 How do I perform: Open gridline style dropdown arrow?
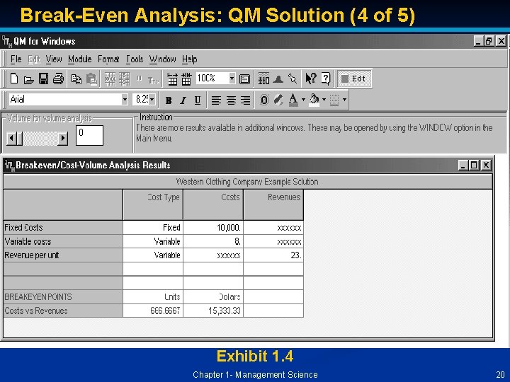pos(344,100)
